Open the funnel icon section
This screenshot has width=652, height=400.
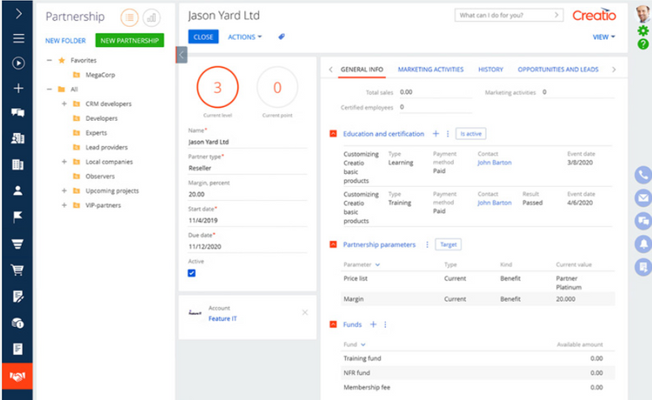(x=17, y=244)
